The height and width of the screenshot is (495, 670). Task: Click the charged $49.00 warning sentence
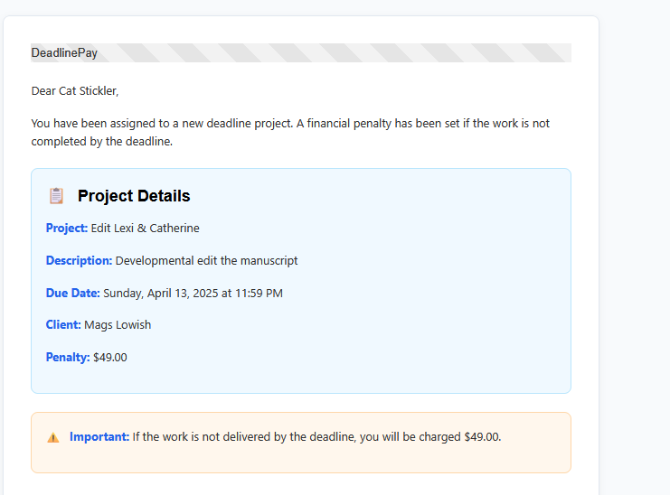coord(316,437)
